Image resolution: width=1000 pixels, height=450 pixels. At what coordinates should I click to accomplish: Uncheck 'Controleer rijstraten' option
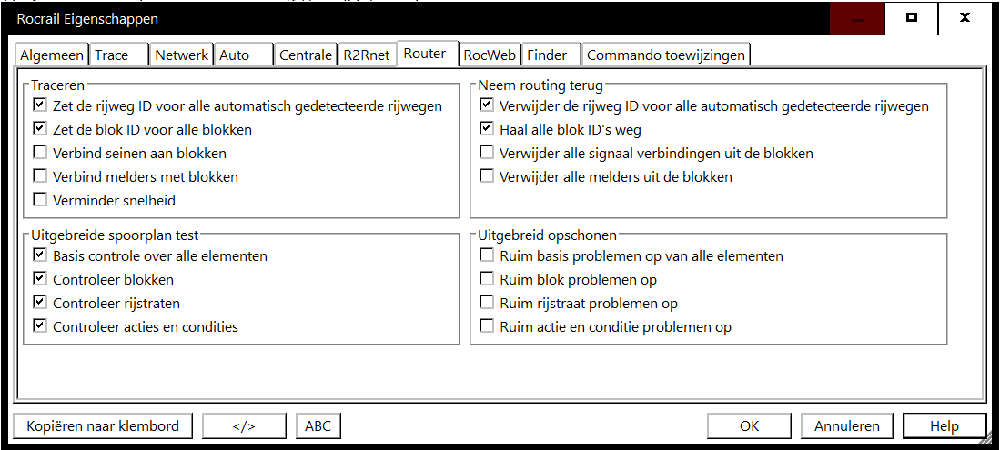[x=40, y=304]
